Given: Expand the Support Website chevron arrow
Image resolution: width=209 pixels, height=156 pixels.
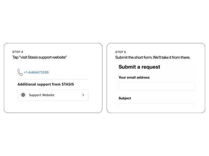Looking at the screenshot, I should (83, 95).
